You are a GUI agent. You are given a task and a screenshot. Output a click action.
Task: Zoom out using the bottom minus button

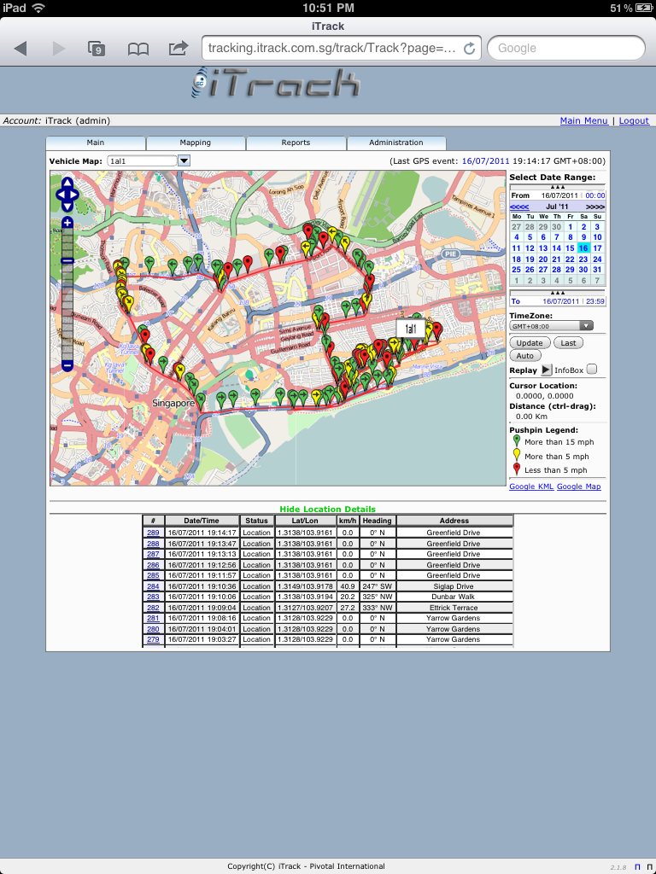pyautogui.click(x=67, y=365)
